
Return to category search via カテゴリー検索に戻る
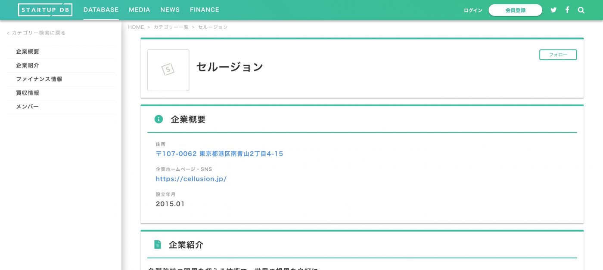(x=36, y=32)
